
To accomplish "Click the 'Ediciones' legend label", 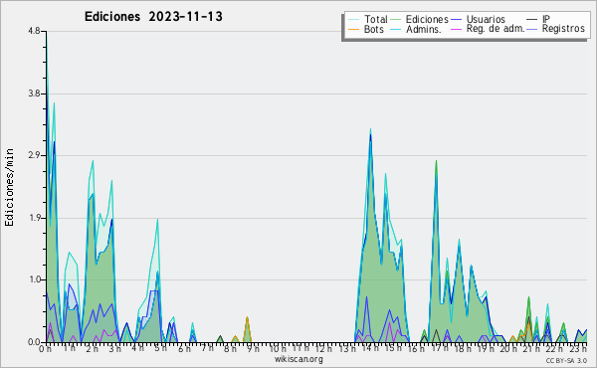I will click(x=427, y=19).
